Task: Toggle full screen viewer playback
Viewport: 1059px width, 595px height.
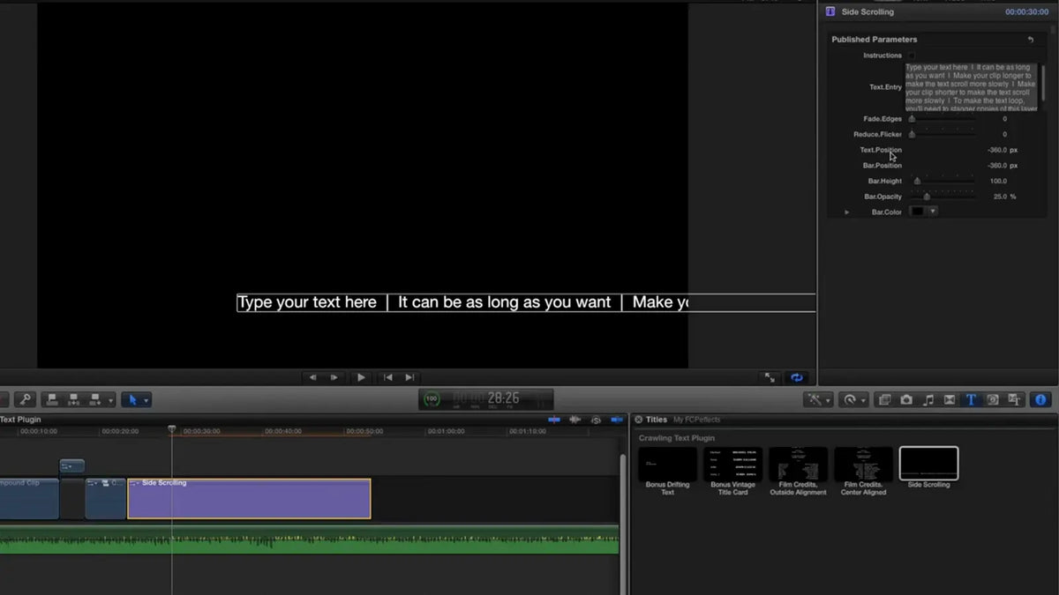Action: [x=770, y=377]
